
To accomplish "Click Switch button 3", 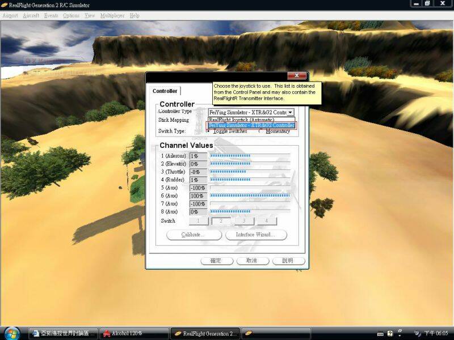I will point(244,221).
